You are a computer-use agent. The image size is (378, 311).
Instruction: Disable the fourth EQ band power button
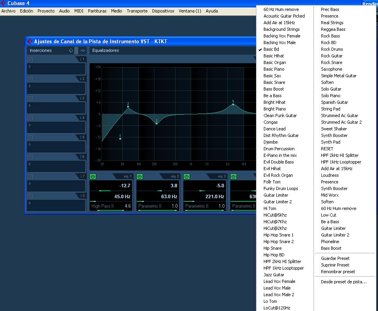coord(233,176)
